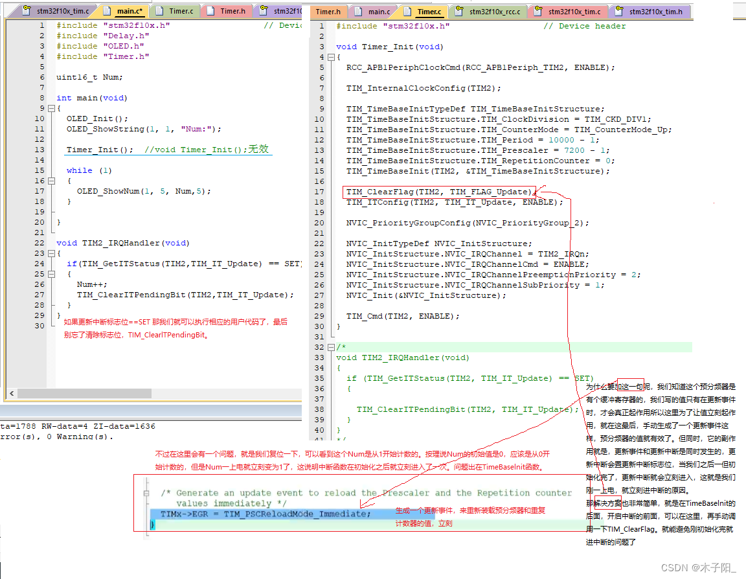Click 'void Timer_Init(void)' declaration in Timer.c

390,47
